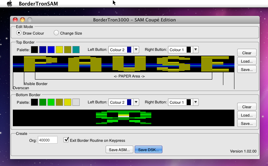The image size is (268, 166).
Task: Click the Org address field
Action: click(47, 140)
